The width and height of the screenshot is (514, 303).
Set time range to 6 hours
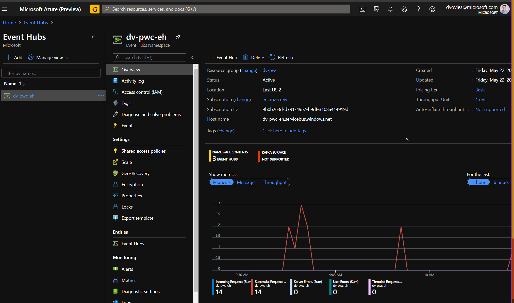tap(501, 182)
